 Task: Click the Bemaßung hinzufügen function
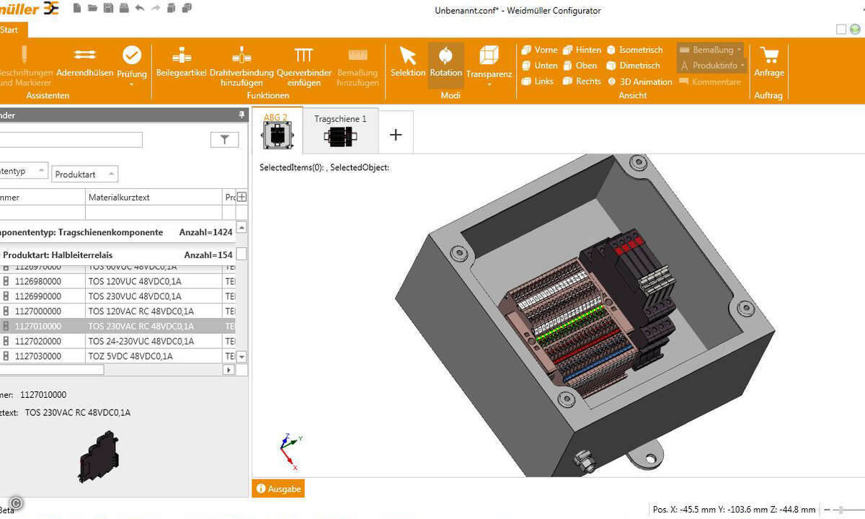coord(358,67)
